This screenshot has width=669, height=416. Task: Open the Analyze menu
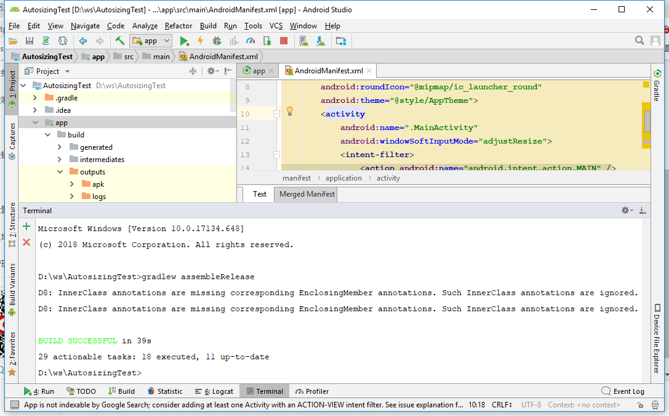145,26
